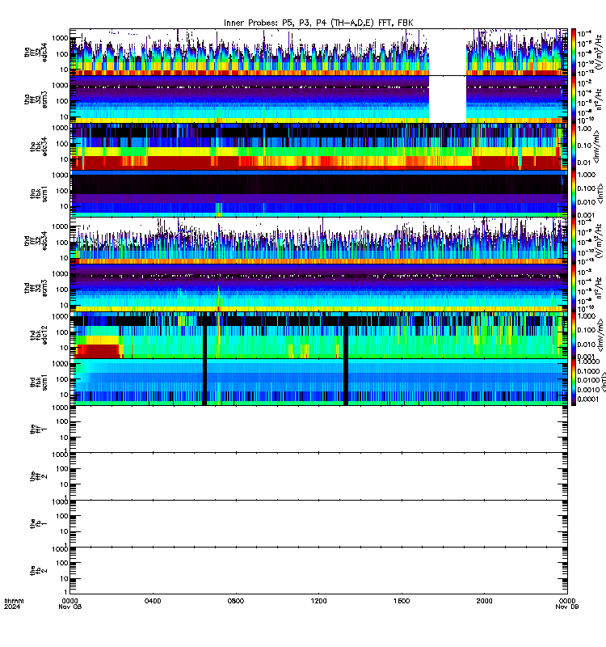The width and height of the screenshot is (606, 647).
Task: Click the "0.0001" color bar tick label
Action: coord(588,399)
